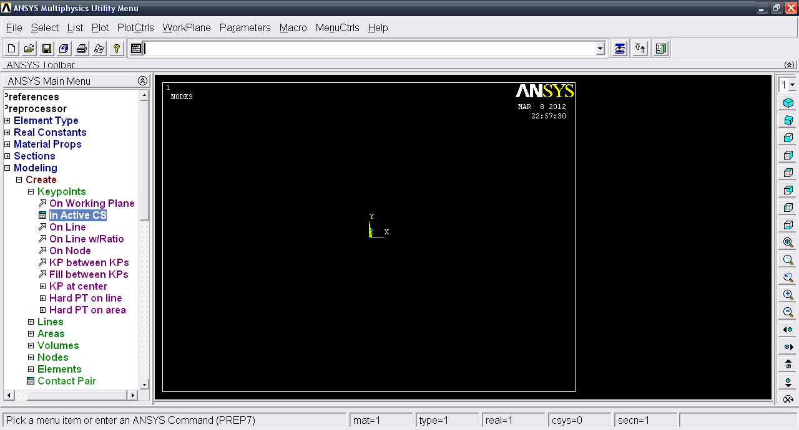
Task: Click the printer Image Capture icon
Action: click(x=81, y=49)
